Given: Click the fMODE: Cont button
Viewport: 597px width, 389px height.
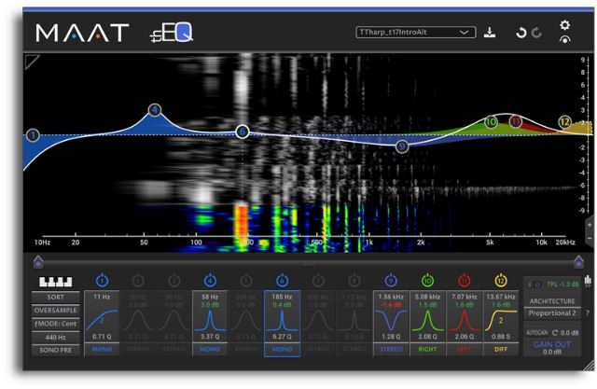Looking at the screenshot, I should pos(56,324).
